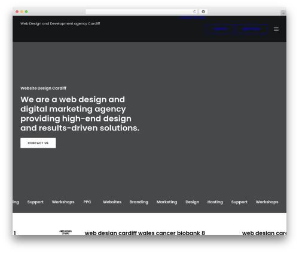Open the hamburger menu icon
299x253 pixels.
[x=276, y=29]
